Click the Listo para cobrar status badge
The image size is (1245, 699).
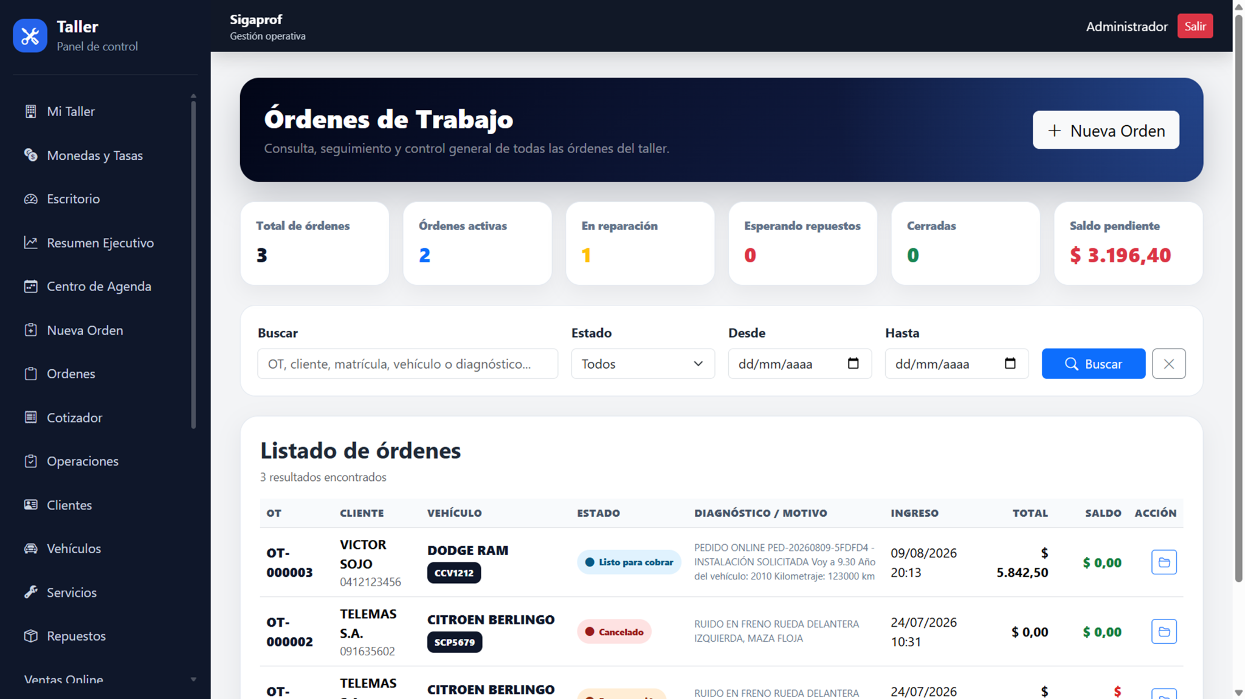pyautogui.click(x=629, y=562)
